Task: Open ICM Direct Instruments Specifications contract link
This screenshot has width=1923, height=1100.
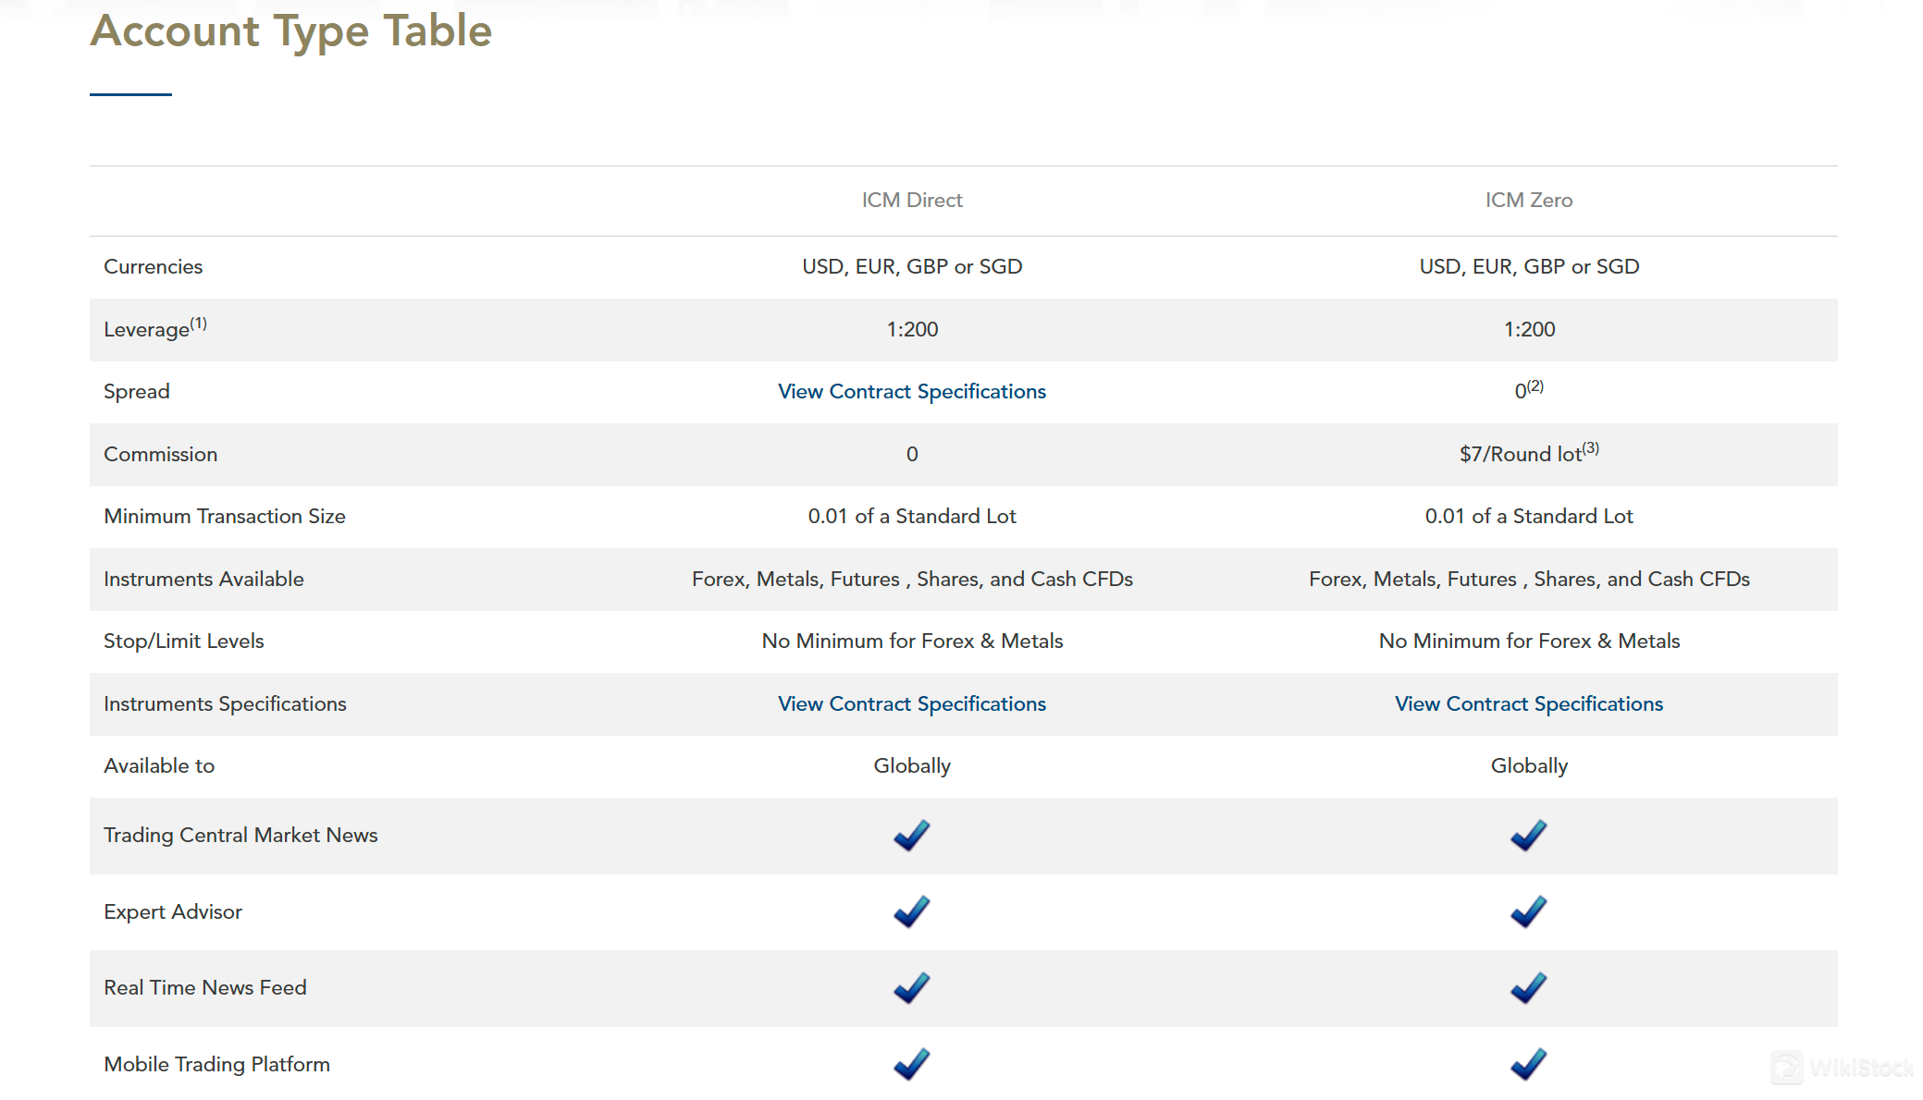Action: point(912,704)
